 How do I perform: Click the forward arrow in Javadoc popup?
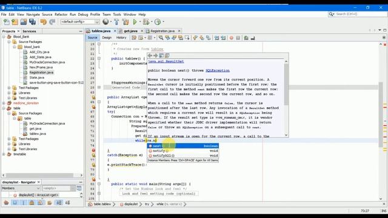156,56
